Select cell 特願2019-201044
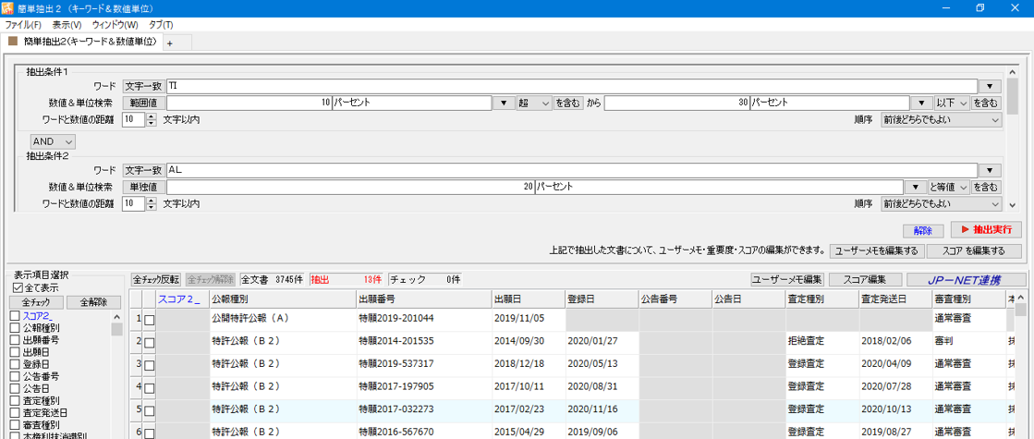This screenshot has width=1034, height=439. point(424,318)
